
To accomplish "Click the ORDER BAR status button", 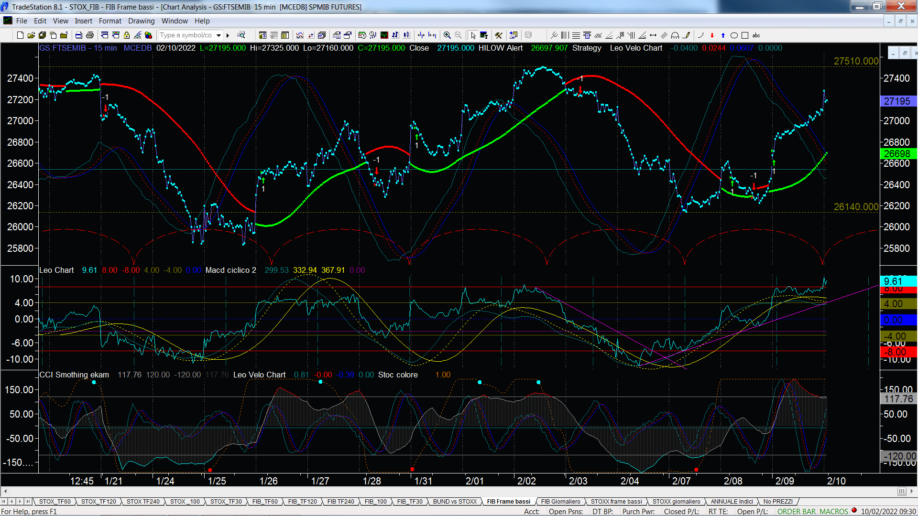I will click(797, 511).
